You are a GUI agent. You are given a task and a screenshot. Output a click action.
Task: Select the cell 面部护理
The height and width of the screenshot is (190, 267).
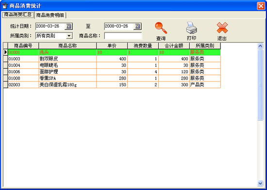coord(67,72)
